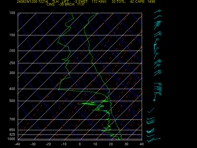
Task: Click the 0 temperature axis label
Action: point(80,144)
